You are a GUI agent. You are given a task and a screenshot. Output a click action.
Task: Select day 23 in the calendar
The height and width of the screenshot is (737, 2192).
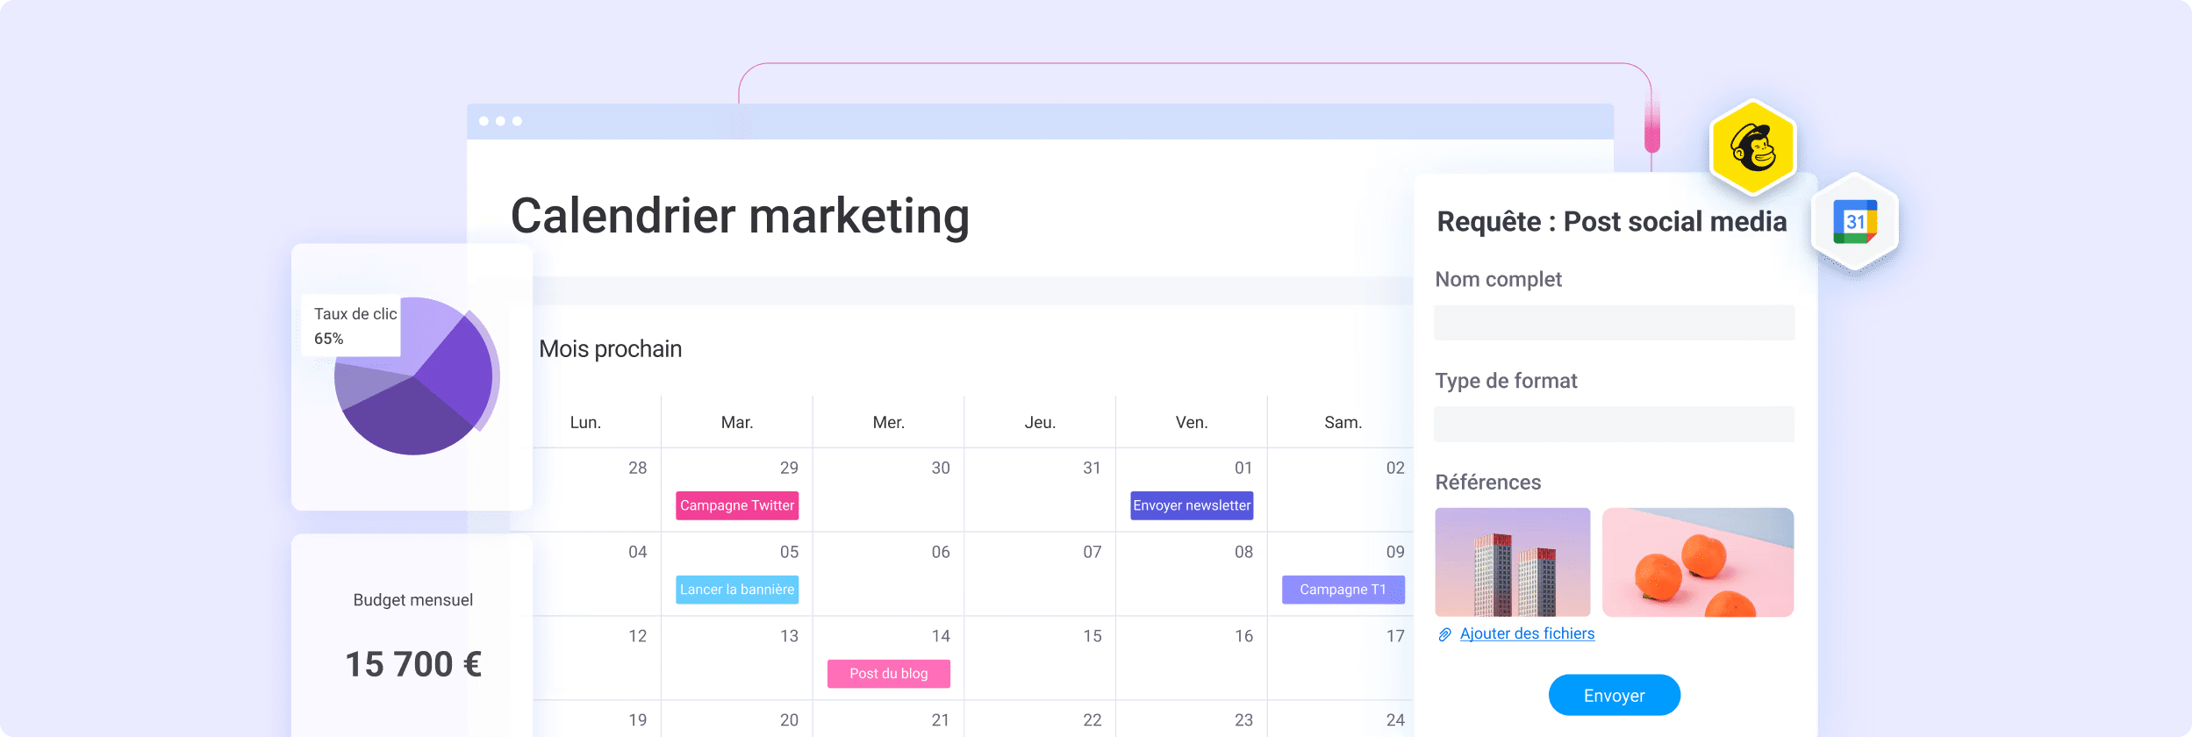coord(1243,720)
